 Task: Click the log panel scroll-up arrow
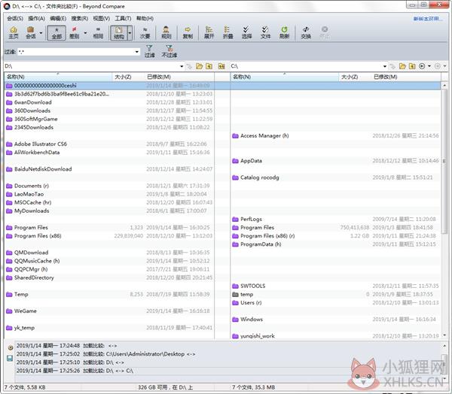[x=444, y=345]
